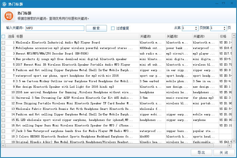Minimize the 热门标题 window

[x=216, y=3]
